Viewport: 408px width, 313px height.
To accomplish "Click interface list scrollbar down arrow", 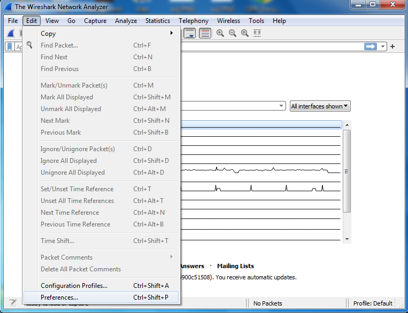I will 347,239.
